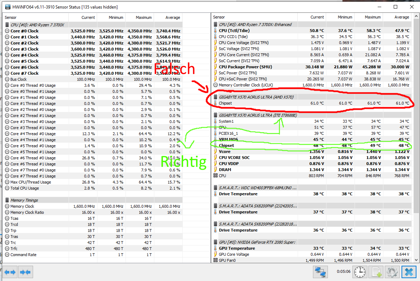
Task: Click the Command Rate sensor icon
Action: pyautogui.click(x=7, y=255)
